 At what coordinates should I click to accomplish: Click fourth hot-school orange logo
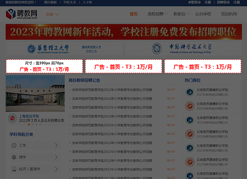pos(190,134)
